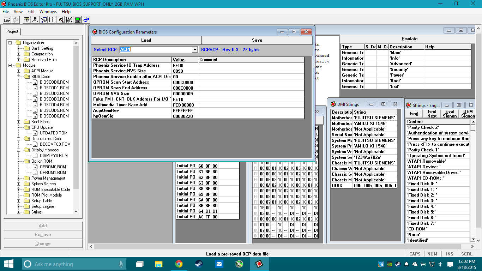
Task: Select ROM Pilot Module tree item
Action: click(47, 195)
